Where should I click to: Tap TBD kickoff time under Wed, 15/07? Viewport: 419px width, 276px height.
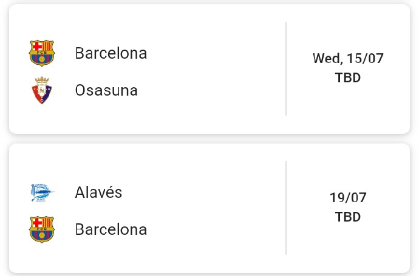pyautogui.click(x=348, y=77)
